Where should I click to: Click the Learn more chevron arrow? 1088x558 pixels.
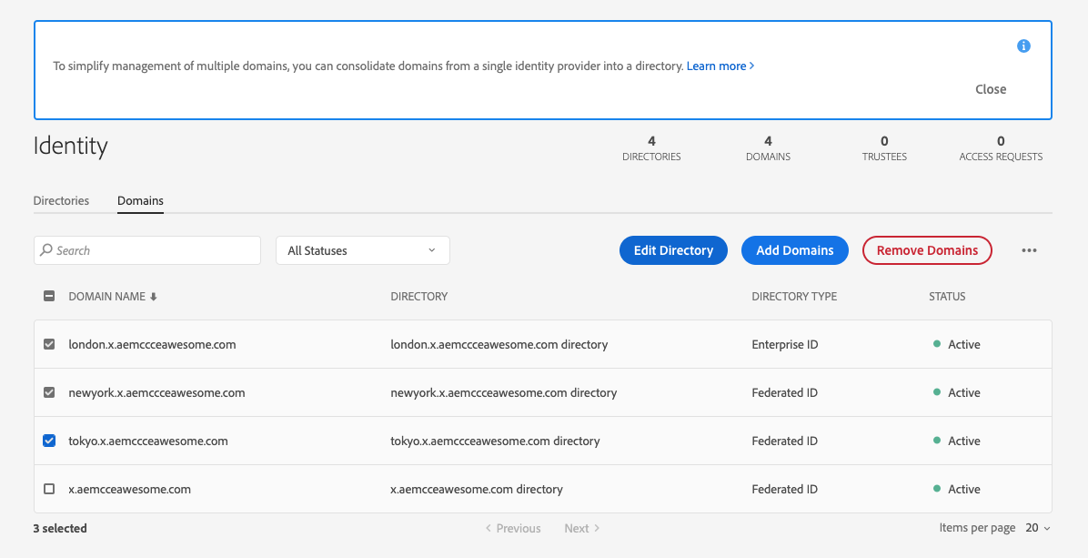751,66
